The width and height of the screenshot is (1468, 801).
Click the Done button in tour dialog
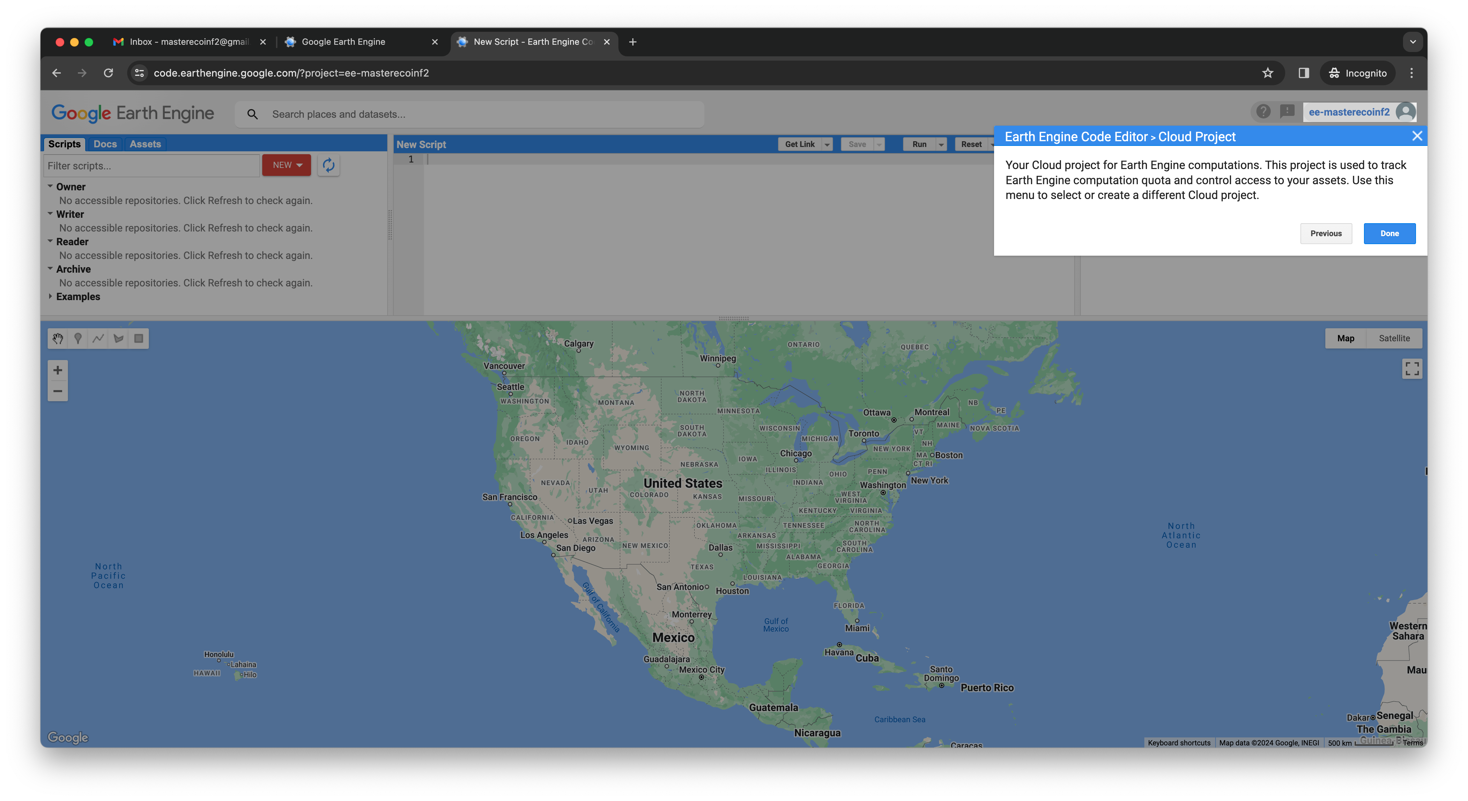(1389, 234)
